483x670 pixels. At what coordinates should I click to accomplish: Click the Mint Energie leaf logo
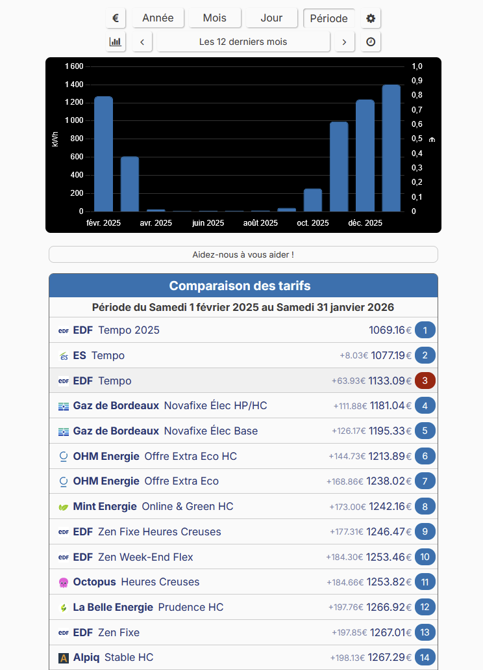[x=64, y=507]
